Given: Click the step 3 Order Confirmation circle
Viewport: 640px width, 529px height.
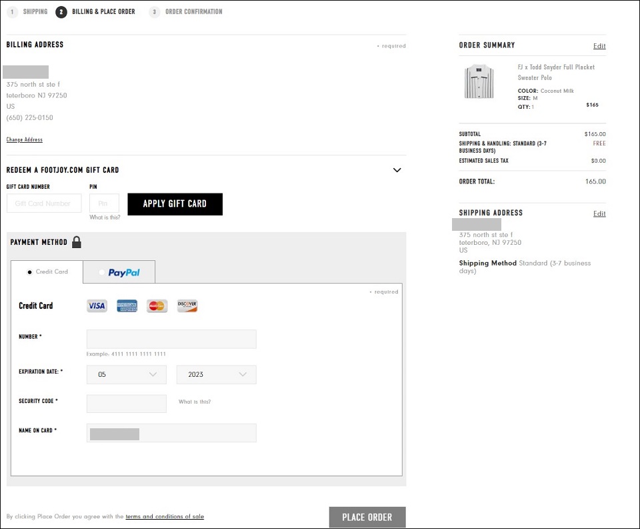Looking at the screenshot, I should (x=154, y=12).
